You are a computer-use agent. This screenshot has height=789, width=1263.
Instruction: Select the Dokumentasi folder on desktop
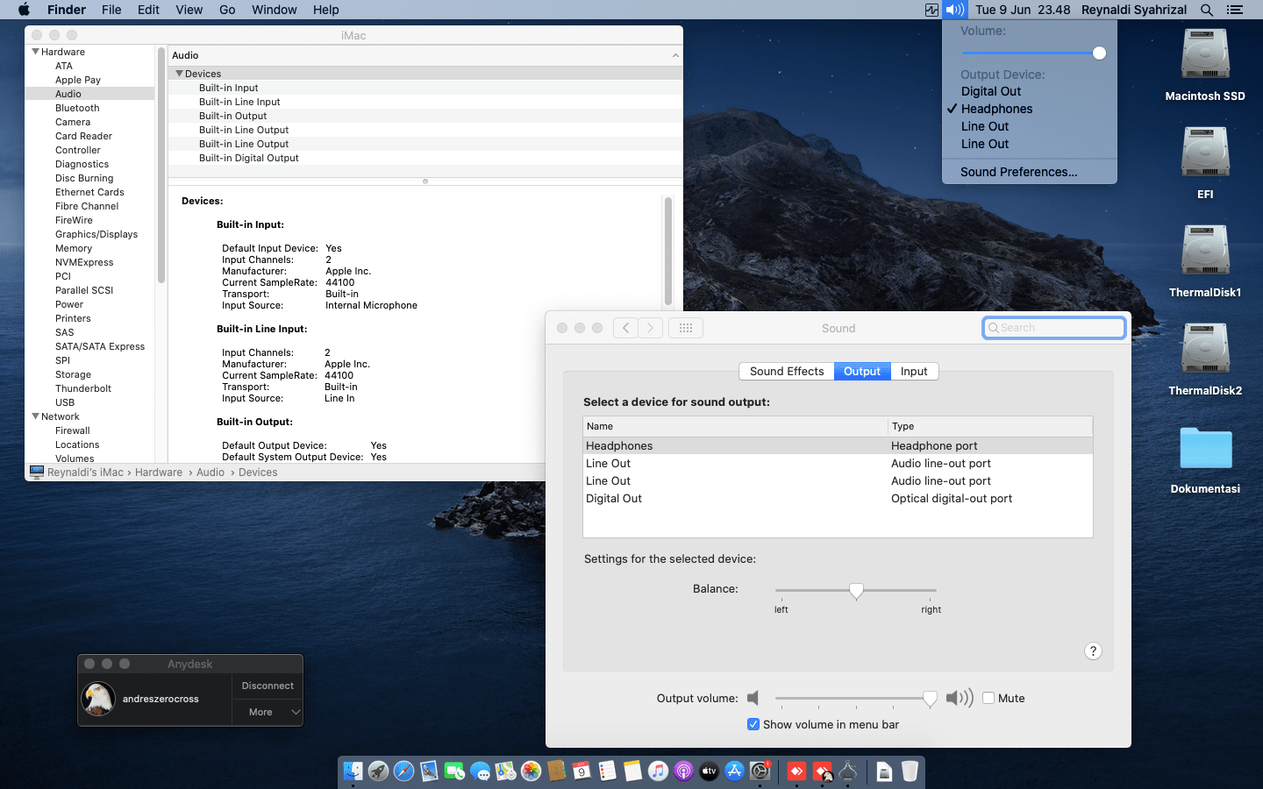1205,459
